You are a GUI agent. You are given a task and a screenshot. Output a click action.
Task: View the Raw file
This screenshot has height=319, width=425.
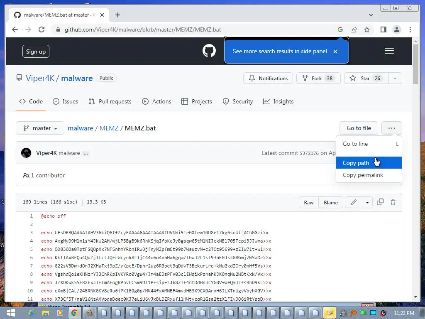tap(309, 203)
